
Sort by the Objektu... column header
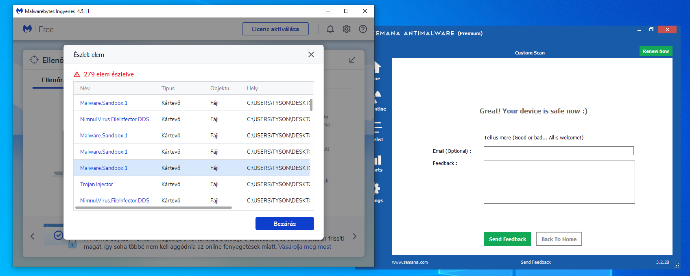(221, 88)
